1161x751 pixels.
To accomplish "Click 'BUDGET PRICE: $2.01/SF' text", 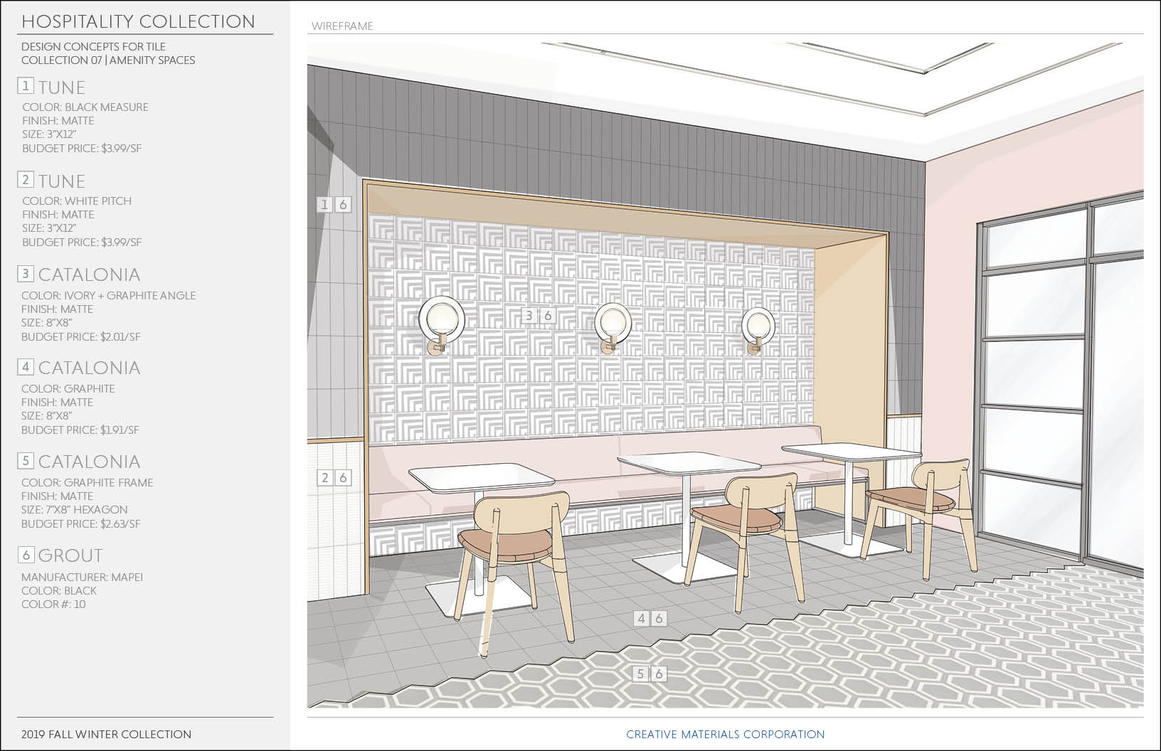I will 81,337.
